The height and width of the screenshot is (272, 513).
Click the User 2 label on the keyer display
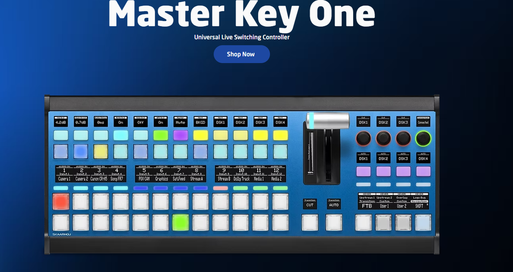pyautogui.click(x=402, y=206)
